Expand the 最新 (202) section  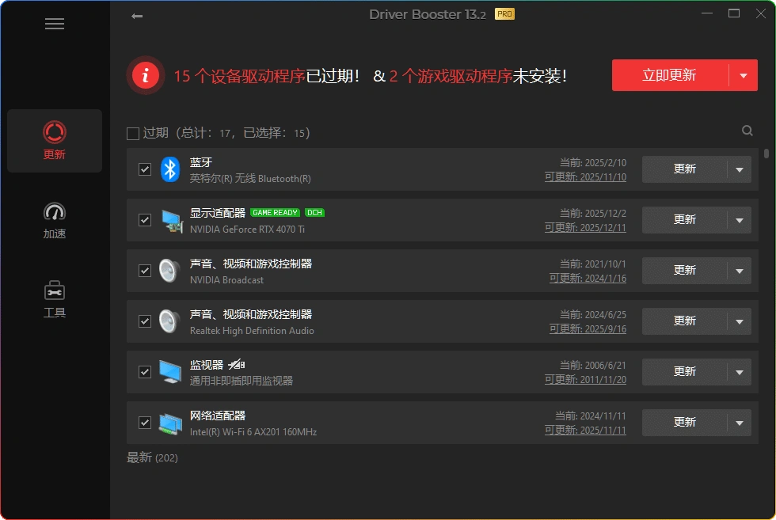(x=151, y=457)
